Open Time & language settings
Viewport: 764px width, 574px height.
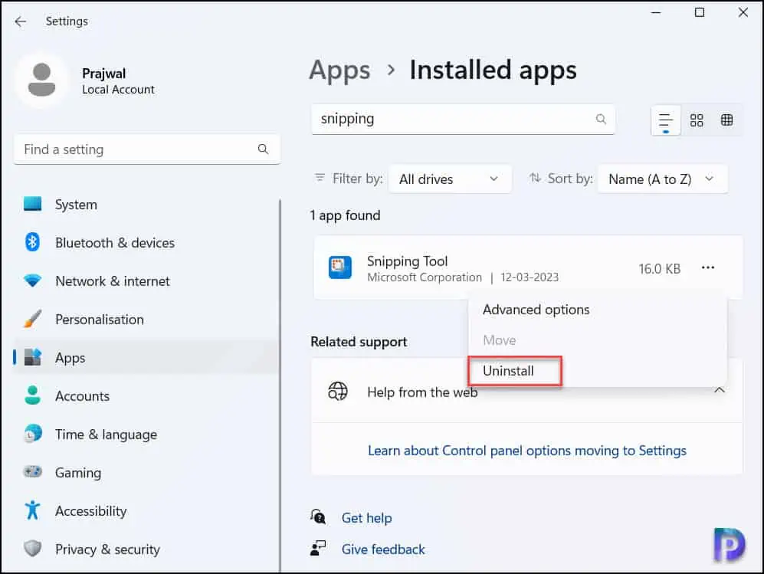(x=107, y=435)
